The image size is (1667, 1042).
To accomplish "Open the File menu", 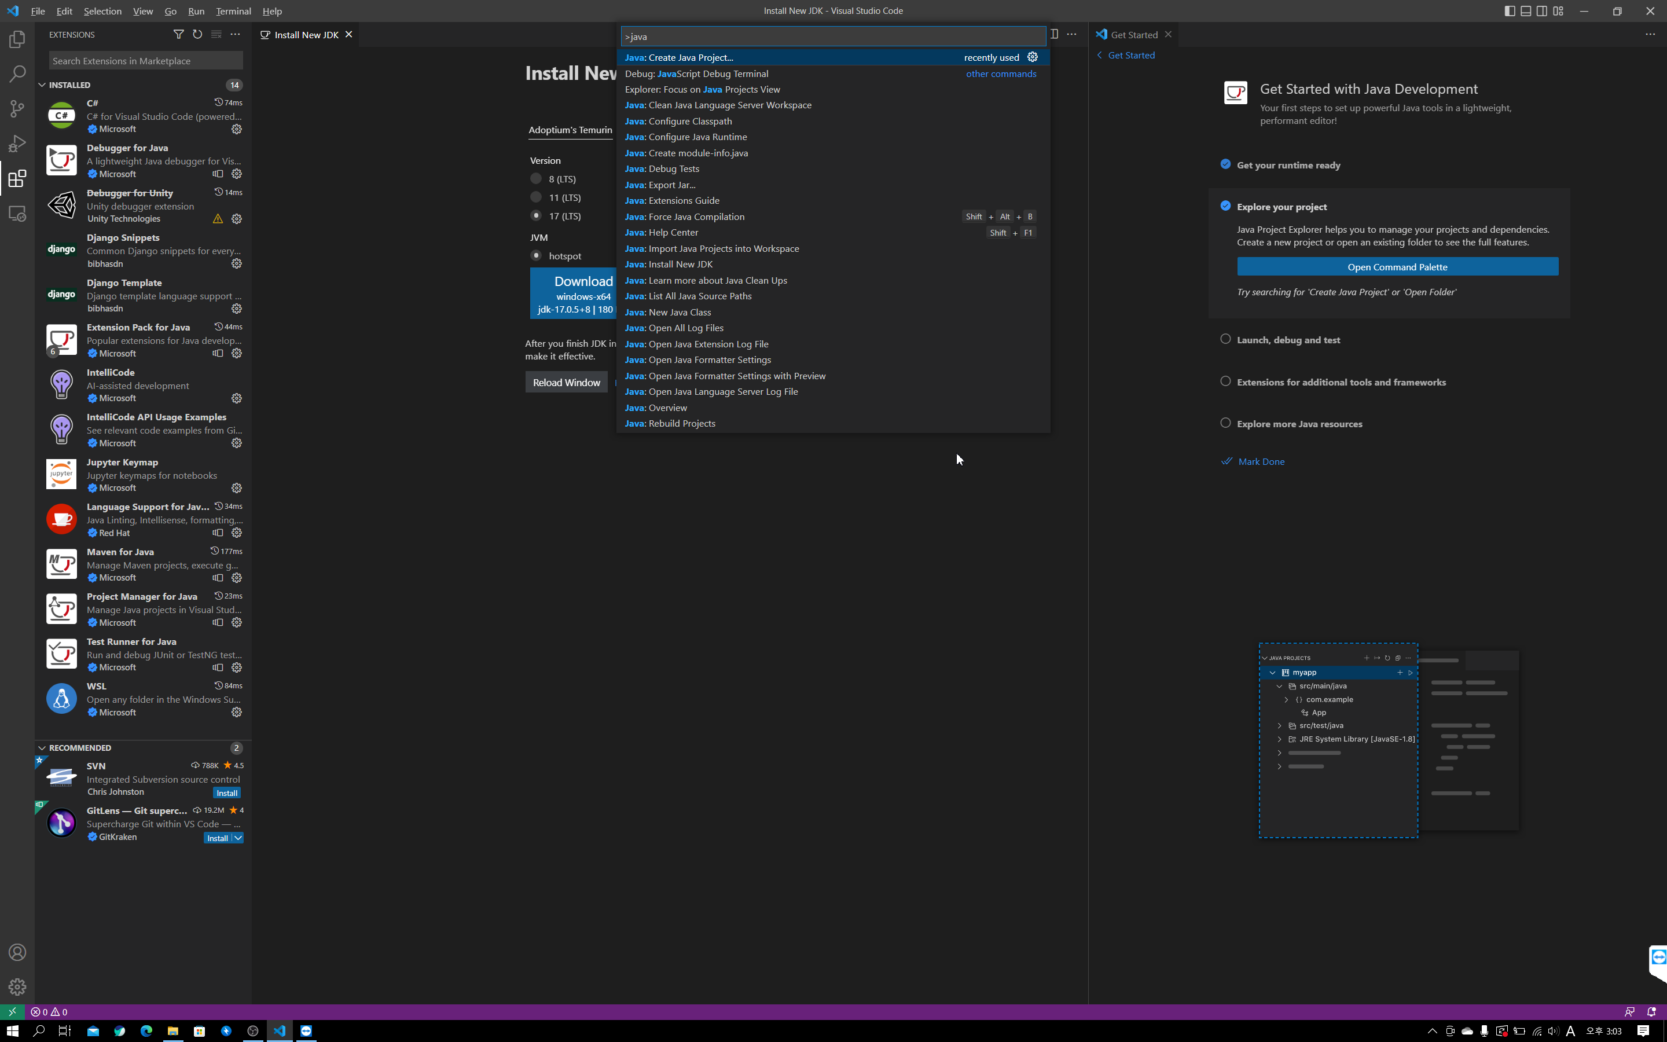I will (x=38, y=11).
